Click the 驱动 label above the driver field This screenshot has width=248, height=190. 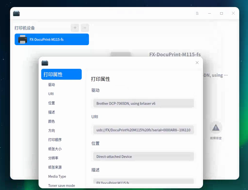click(95, 90)
